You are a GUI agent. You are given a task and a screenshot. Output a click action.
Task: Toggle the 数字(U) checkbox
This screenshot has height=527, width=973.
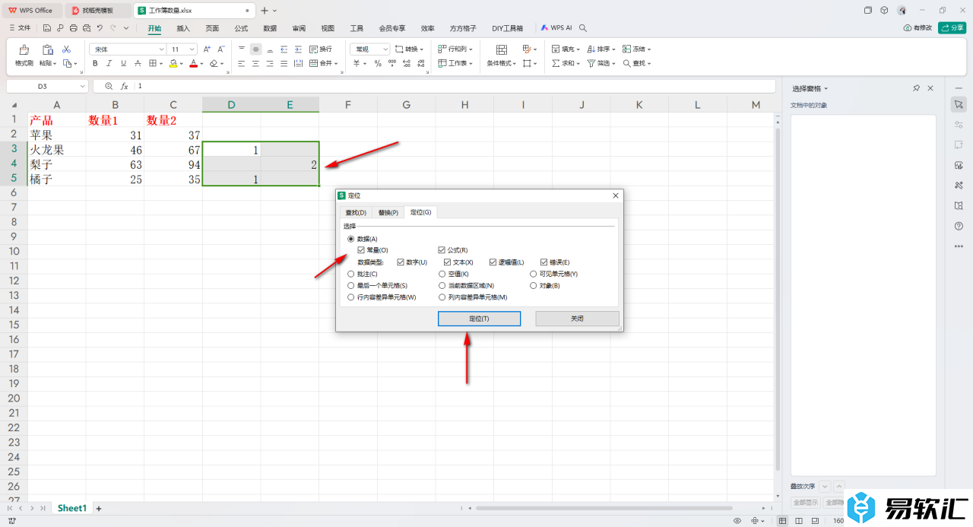401,262
